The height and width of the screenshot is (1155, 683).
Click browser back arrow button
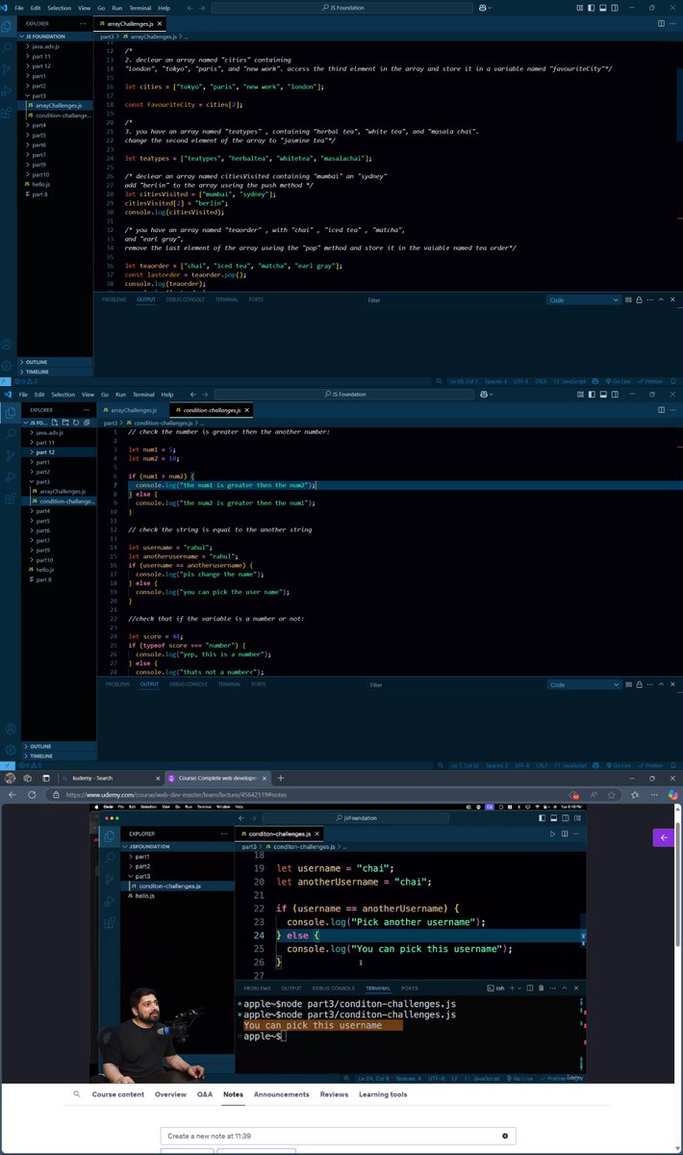12,795
